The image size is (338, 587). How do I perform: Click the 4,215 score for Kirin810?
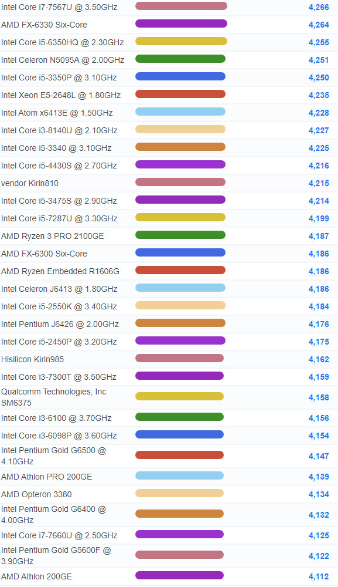pos(319,183)
